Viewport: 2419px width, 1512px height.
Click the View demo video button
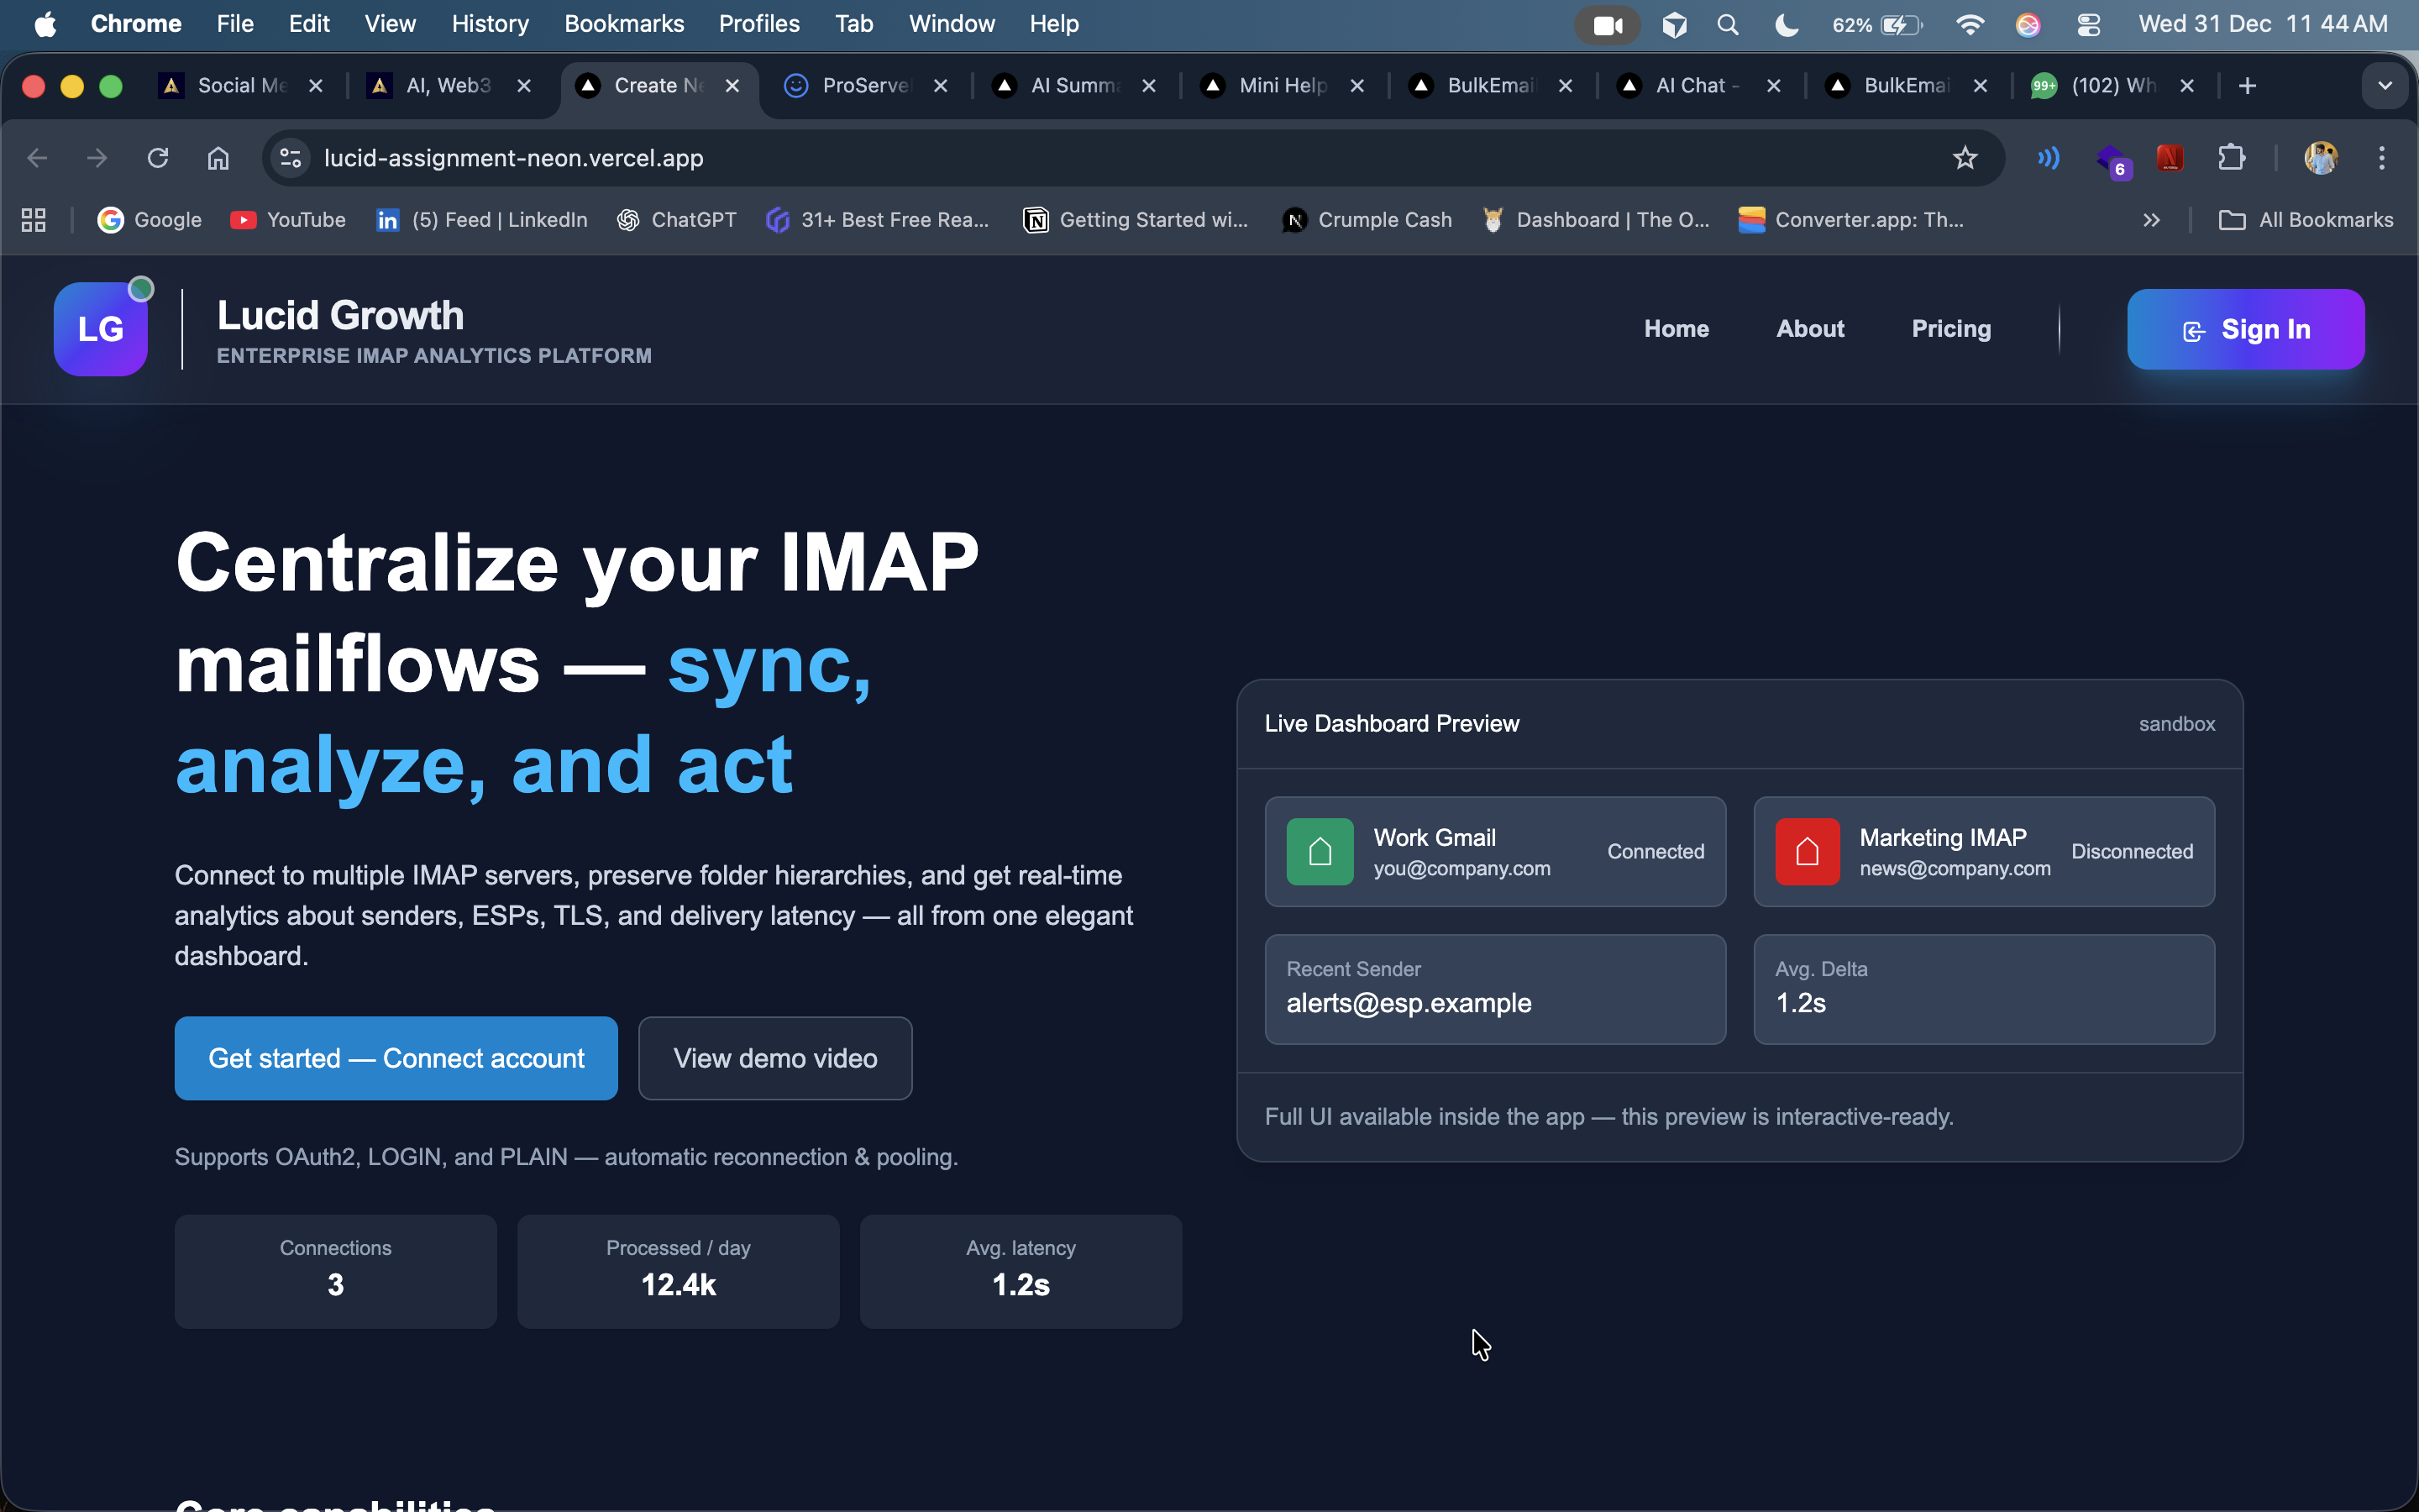[x=774, y=1058]
